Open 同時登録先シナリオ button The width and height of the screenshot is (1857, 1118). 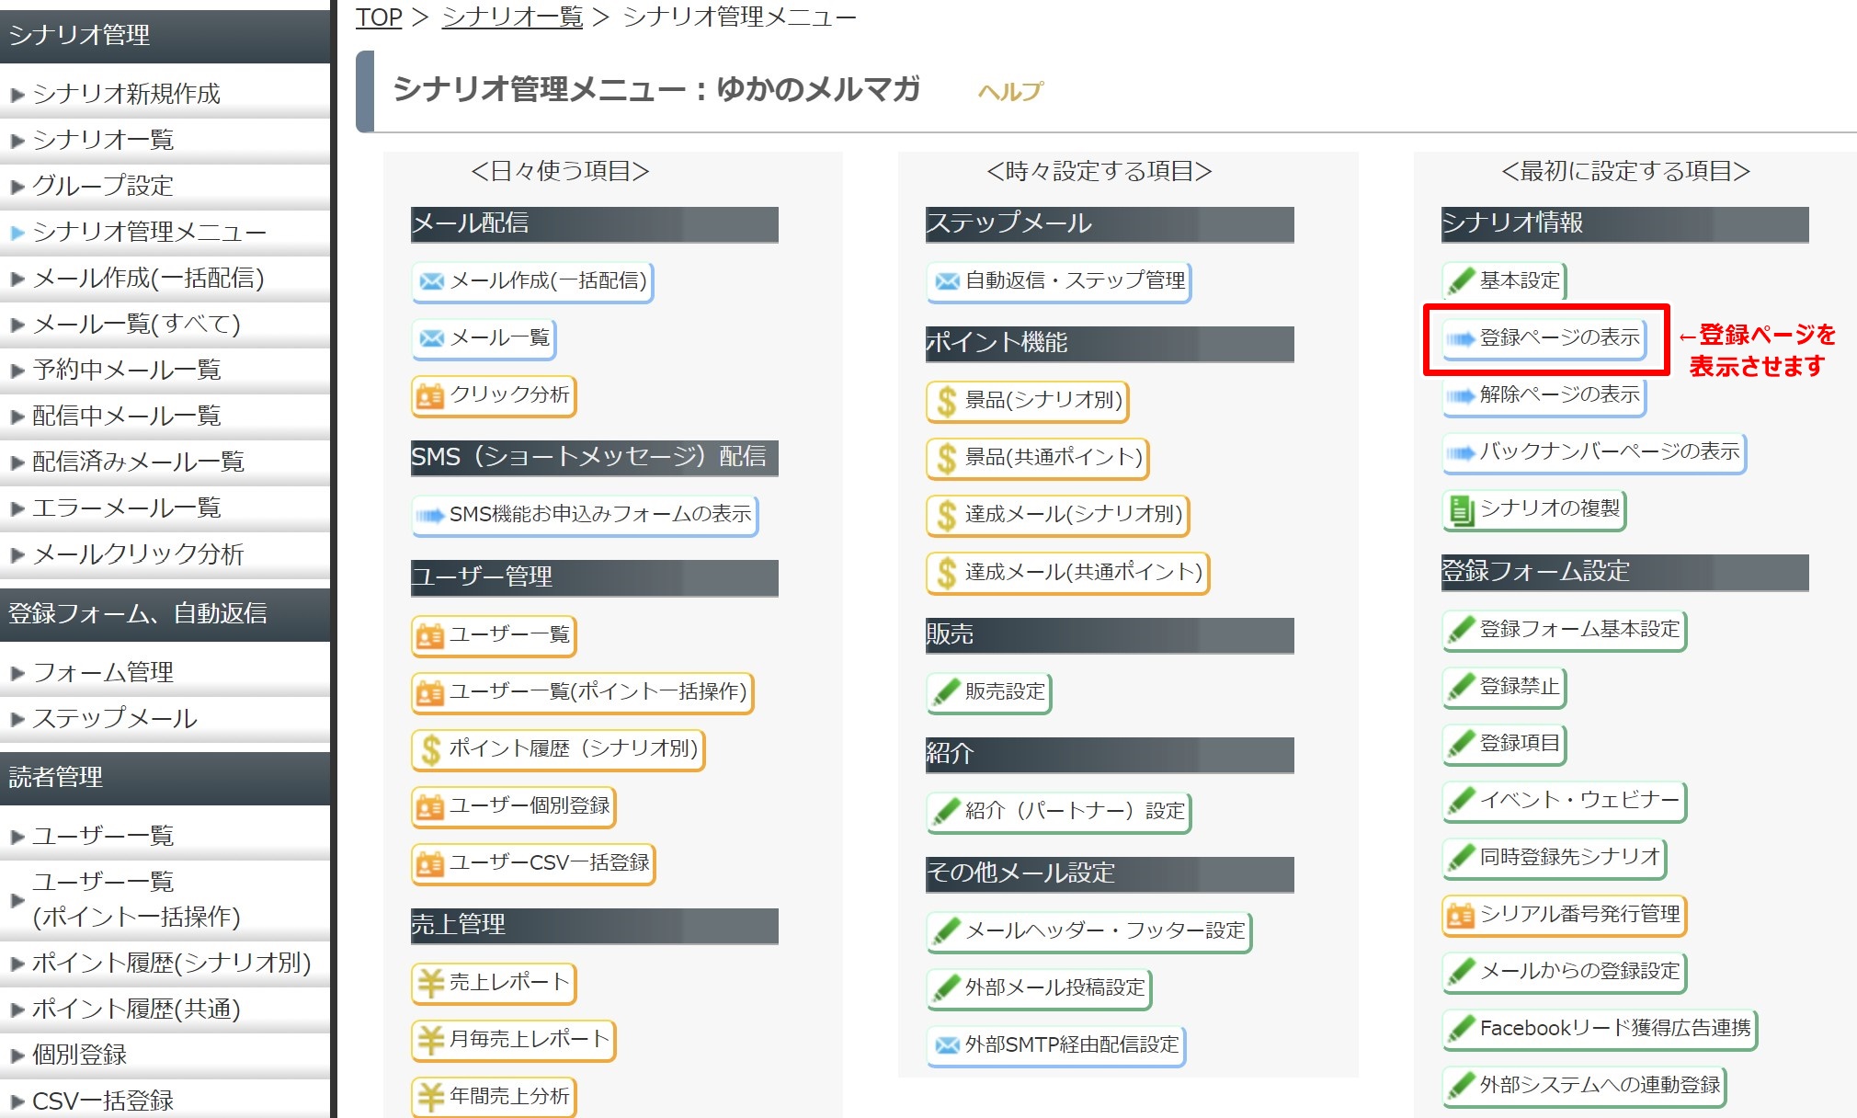click(x=1555, y=859)
